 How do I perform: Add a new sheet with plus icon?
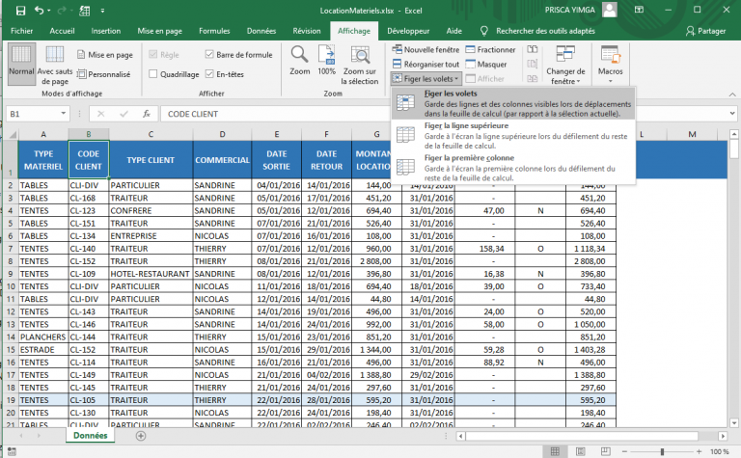coord(141,436)
